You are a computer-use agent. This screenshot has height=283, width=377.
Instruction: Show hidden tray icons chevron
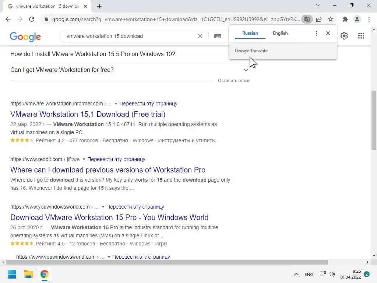(296, 274)
